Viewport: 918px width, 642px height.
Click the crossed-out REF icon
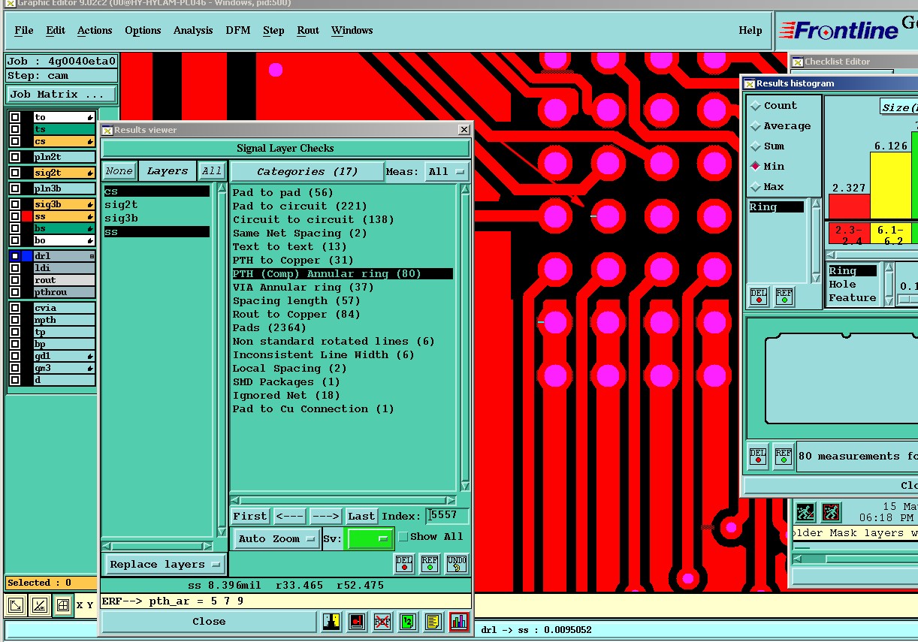click(x=382, y=622)
